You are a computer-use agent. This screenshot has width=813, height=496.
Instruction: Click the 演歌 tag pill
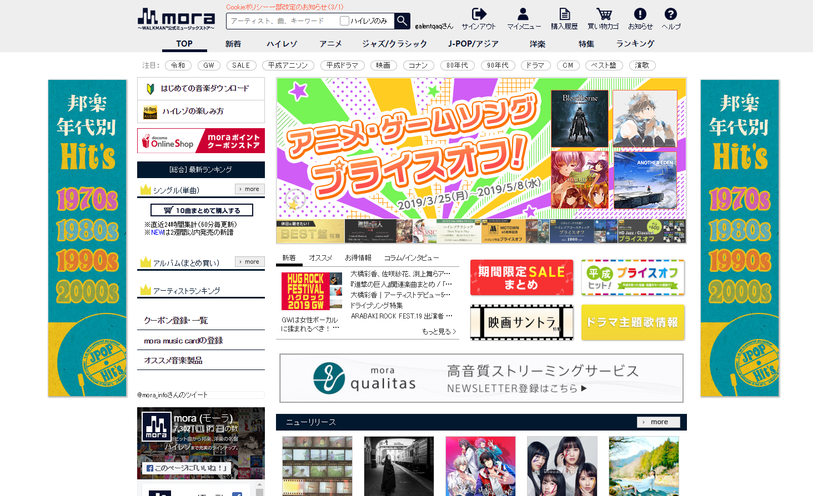click(x=642, y=65)
